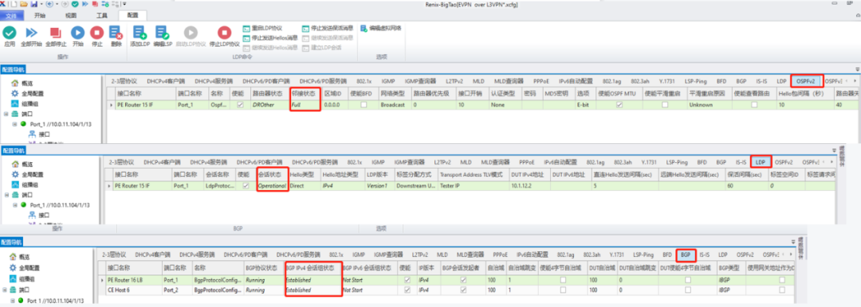Select highlighted BGP tab in bottom panel
The width and height of the screenshot is (861, 307).
686,255
